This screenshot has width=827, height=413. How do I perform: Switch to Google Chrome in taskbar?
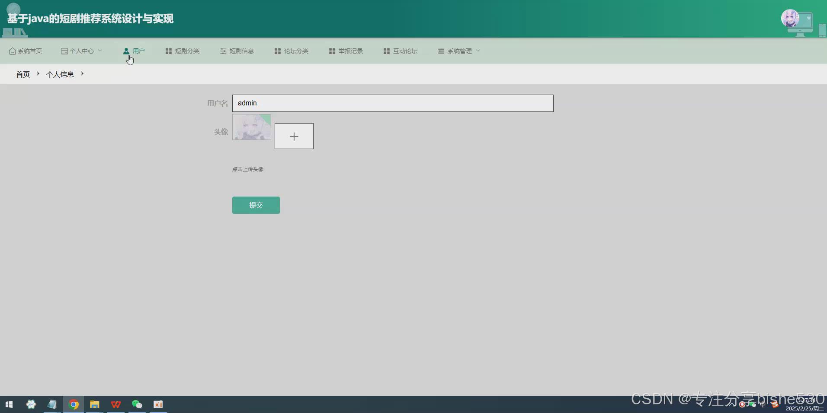[x=74, y=404]
